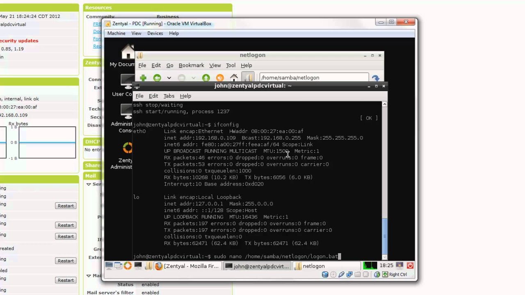Image resolution: width=525 pixels, height=295 pixels.
Task: Open the forward history dropdown in netlogon
Action: click(194, 78)
